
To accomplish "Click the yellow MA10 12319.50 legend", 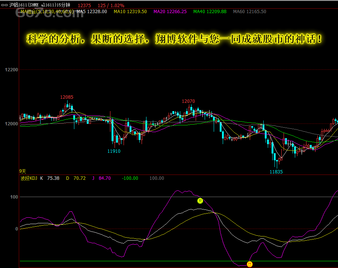I will (130, 12).
